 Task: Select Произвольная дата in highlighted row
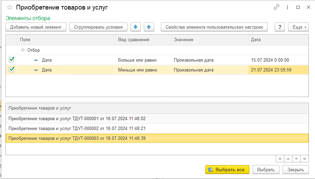point(209,70)
